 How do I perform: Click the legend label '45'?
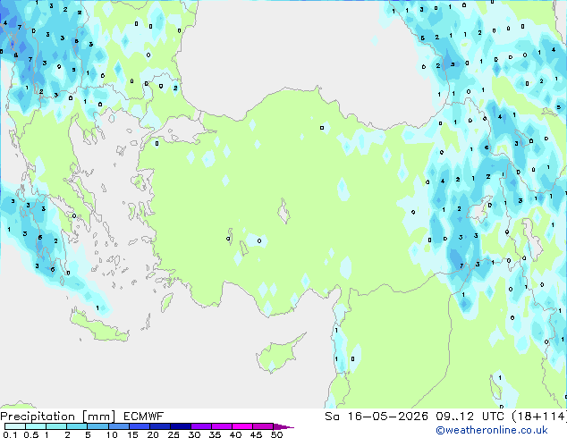(256, 434)
